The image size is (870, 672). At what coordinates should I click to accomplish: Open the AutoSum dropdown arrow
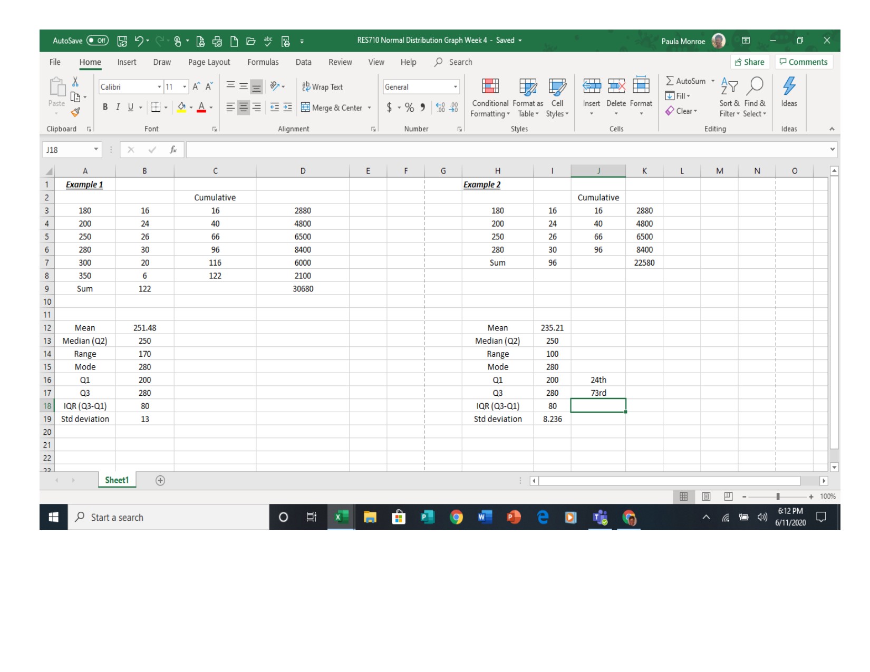coord(713,81)
